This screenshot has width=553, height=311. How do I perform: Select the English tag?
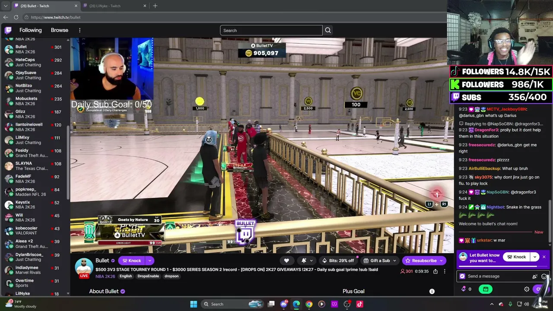click(x=126, y=276)
